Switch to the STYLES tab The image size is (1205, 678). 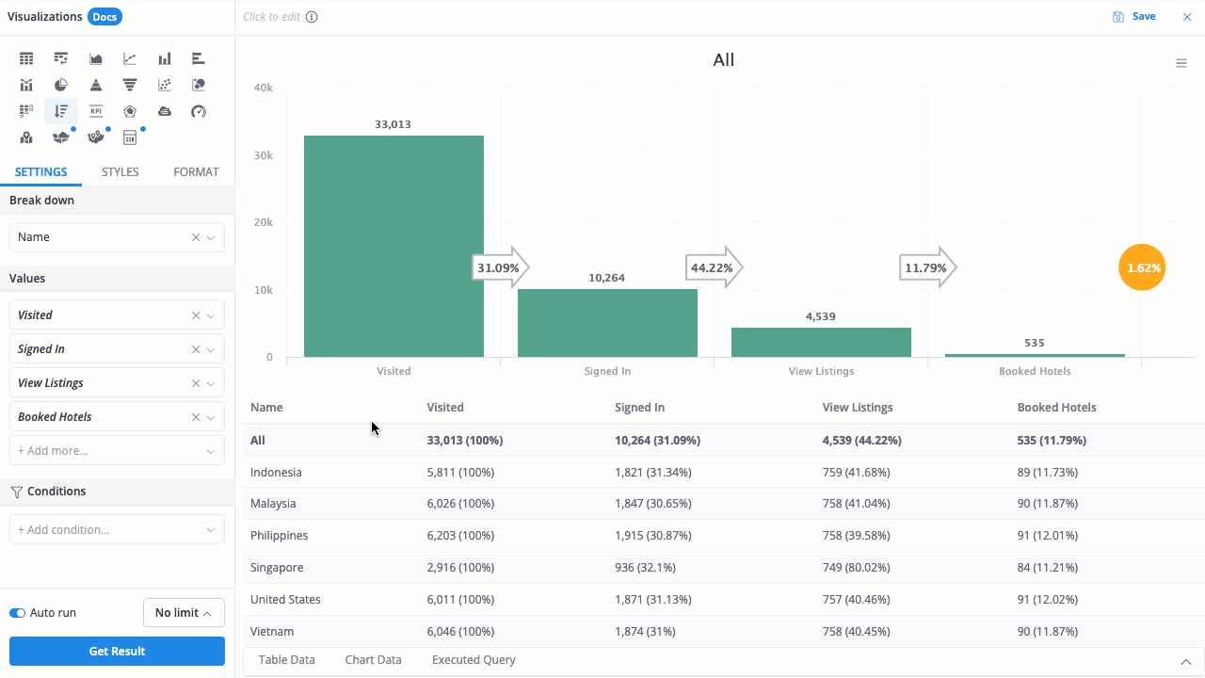[x=120, y=172]
